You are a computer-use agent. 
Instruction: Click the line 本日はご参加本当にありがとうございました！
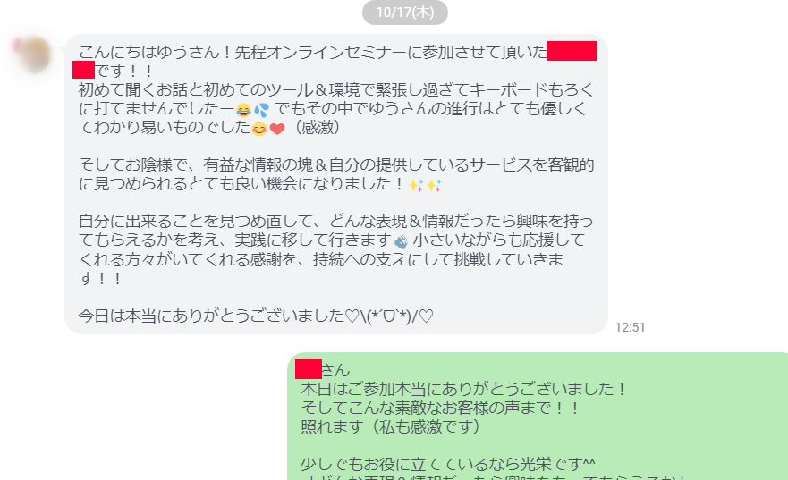pos(464,389)
